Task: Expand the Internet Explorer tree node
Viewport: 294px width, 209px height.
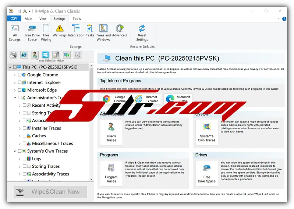Action: tap(15, 82)
